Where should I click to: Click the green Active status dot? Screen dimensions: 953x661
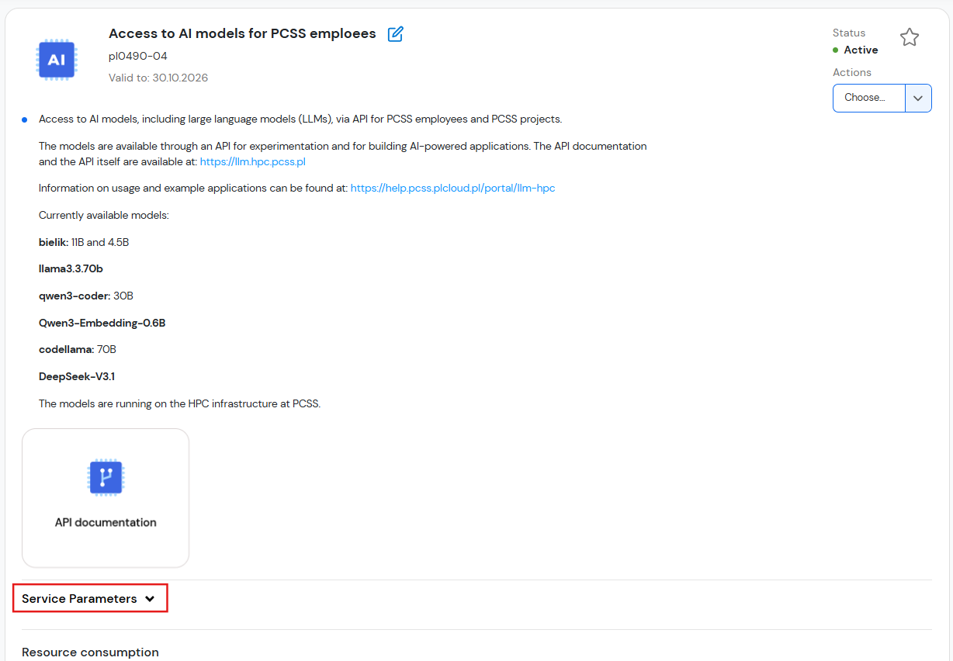(x=836, y=50)
